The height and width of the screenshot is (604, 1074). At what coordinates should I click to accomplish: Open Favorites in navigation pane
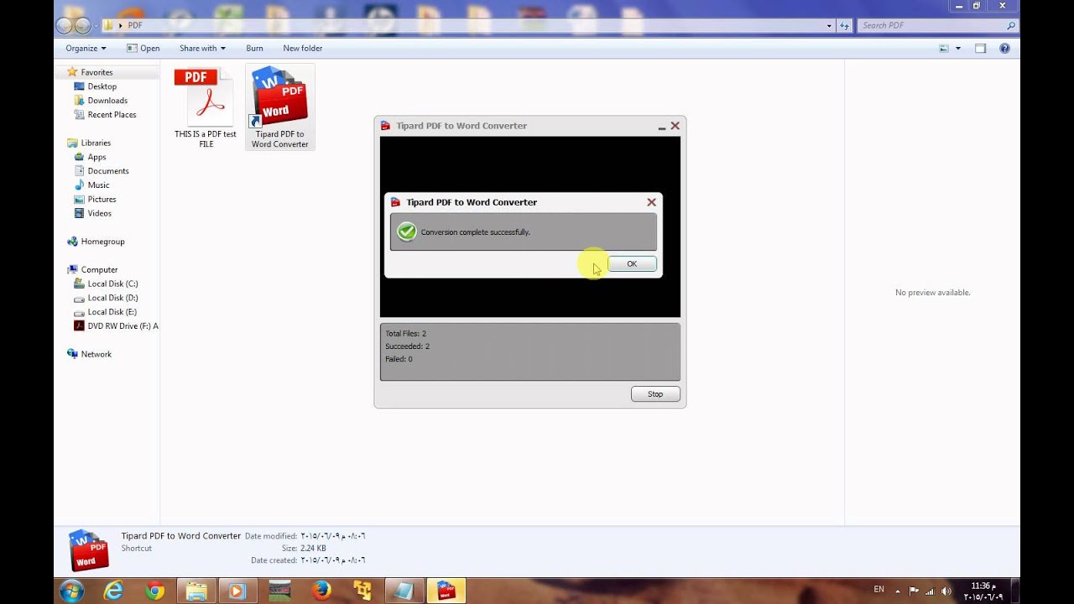[96, 72]
